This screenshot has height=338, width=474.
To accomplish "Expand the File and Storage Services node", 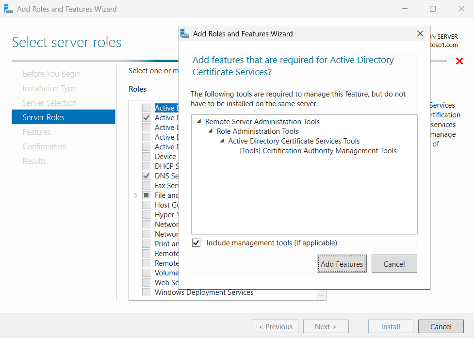I will point(136,195).
